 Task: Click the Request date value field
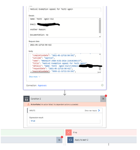click(x=65, y=45)
